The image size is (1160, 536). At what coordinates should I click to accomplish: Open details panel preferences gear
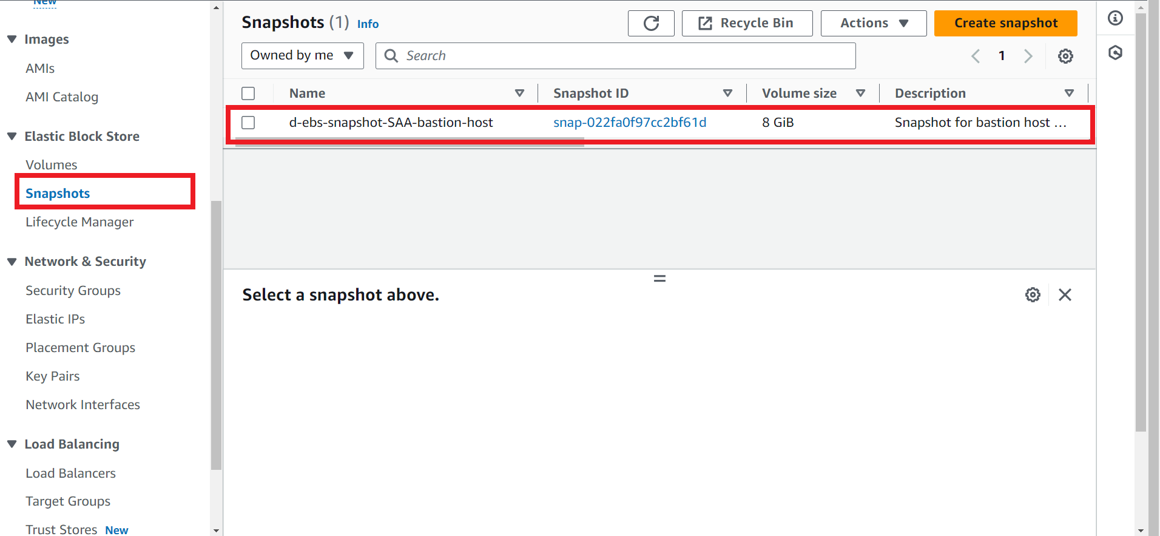point(1033,295)
